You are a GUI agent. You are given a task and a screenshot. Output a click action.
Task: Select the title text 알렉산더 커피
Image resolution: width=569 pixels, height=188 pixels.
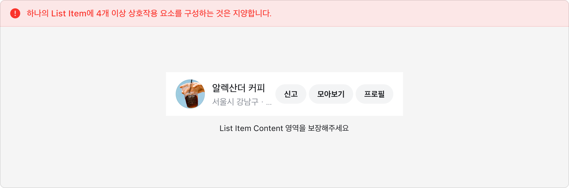coord(238,88)
